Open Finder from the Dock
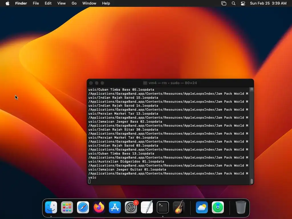 (x=51, y=207)
